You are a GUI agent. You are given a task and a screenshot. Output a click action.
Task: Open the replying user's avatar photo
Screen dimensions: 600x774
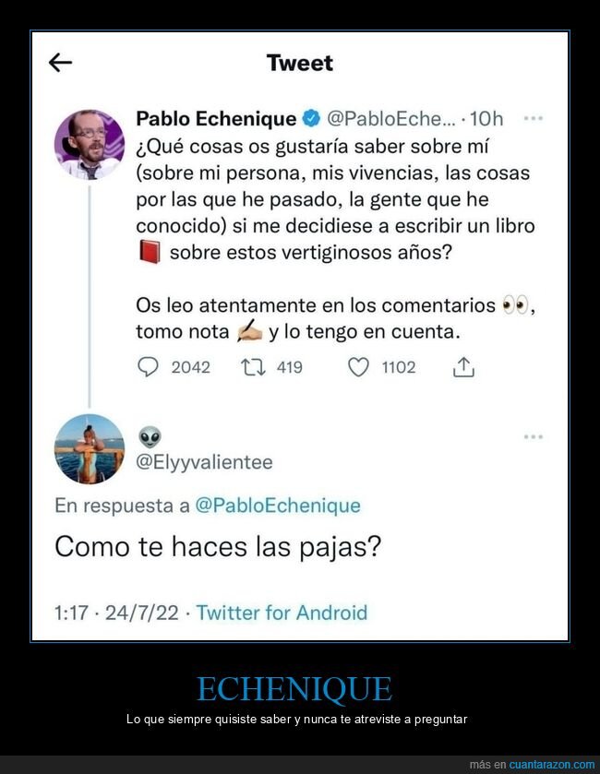click(90, 449)
